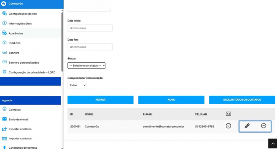Click Importar contatos table icon
Screen dimensions: 277x149
click(4, 139)
